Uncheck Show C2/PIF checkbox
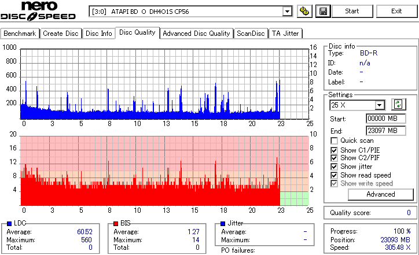 click(x=334, y=158)
